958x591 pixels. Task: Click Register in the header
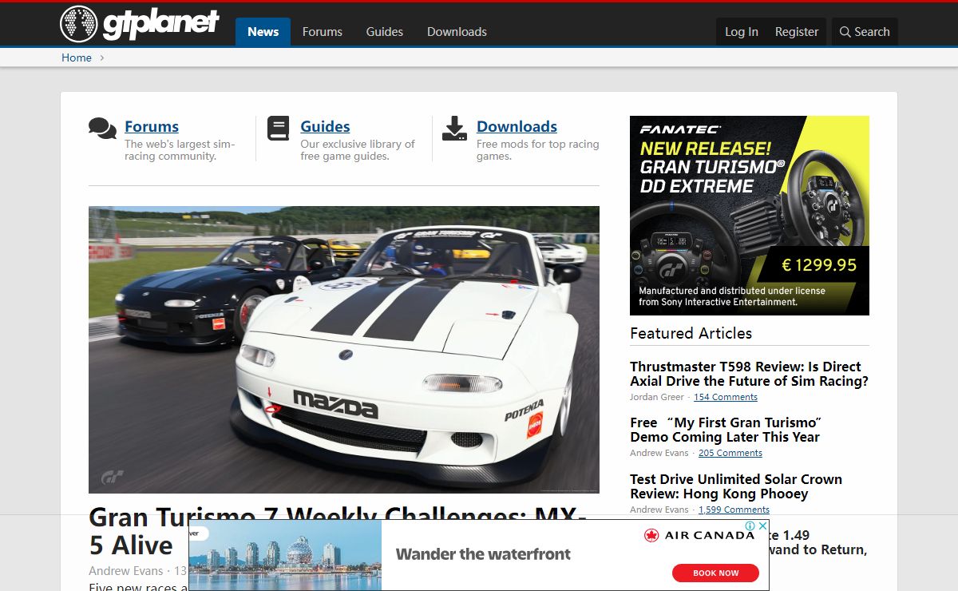(797, 32)
